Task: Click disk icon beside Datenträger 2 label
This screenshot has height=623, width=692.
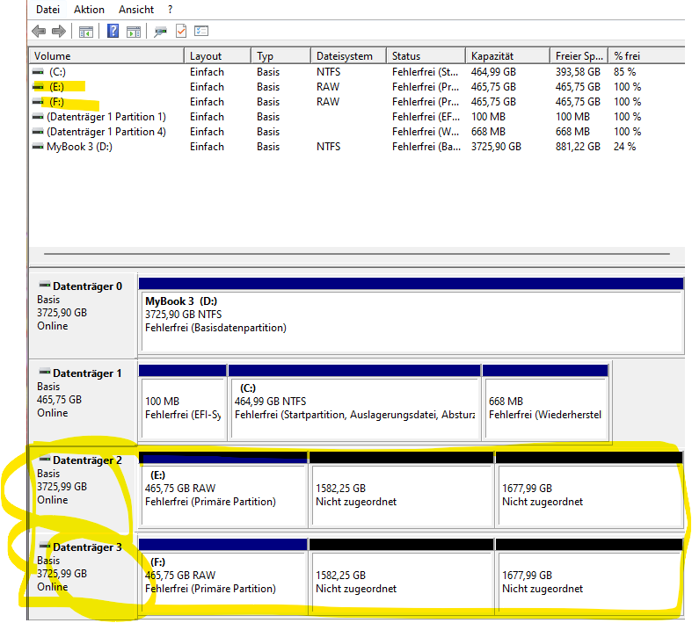Action: coord(45,459)
